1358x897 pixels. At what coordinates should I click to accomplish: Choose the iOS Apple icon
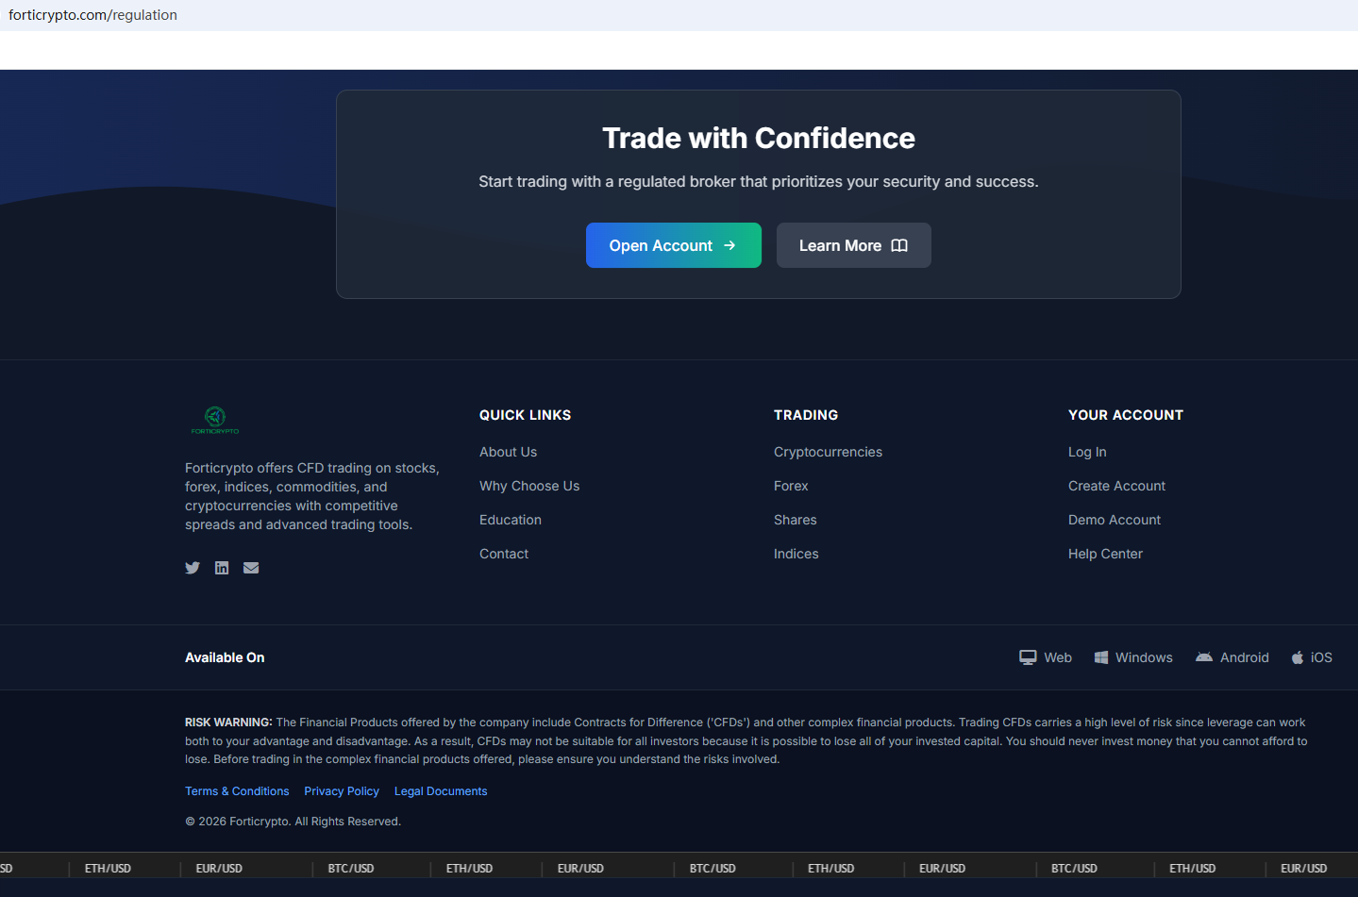pyautogui.click(x=1298, y=657)
